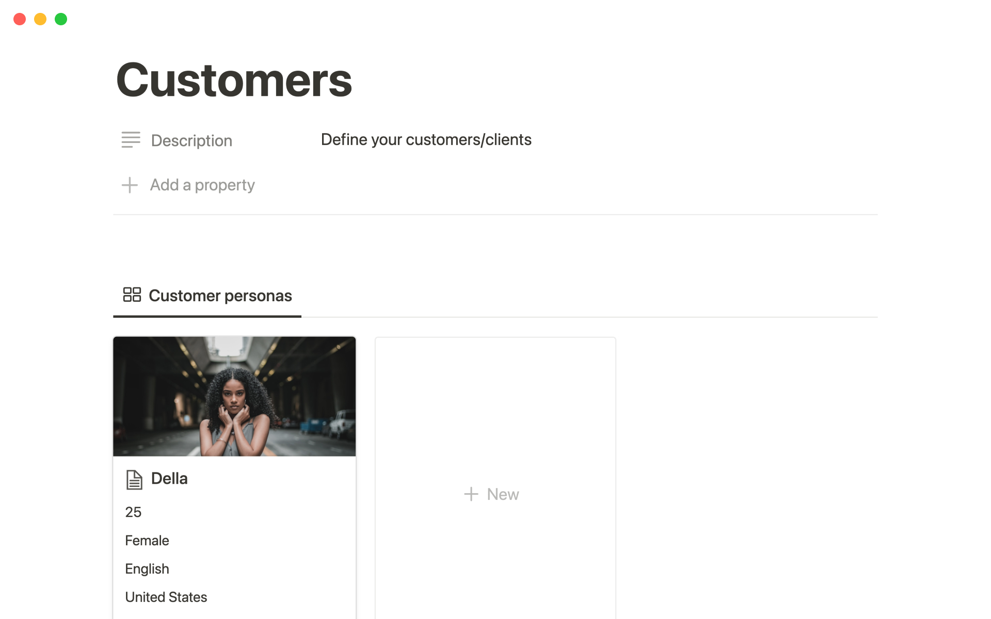This screenshot has width=991, height=619.
Task: Click the Customers page title
Action: pyautogui.click(x=234, y=80)
